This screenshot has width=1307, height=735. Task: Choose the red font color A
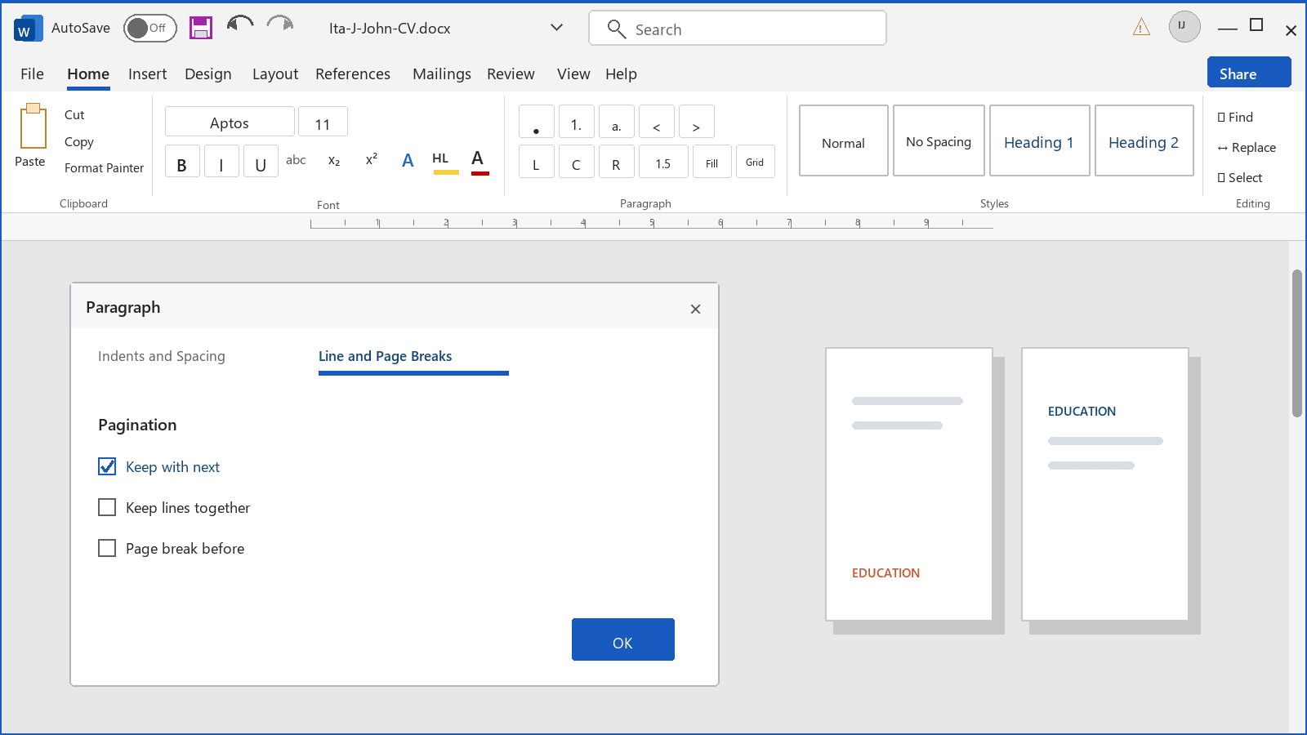coord(480,162)
